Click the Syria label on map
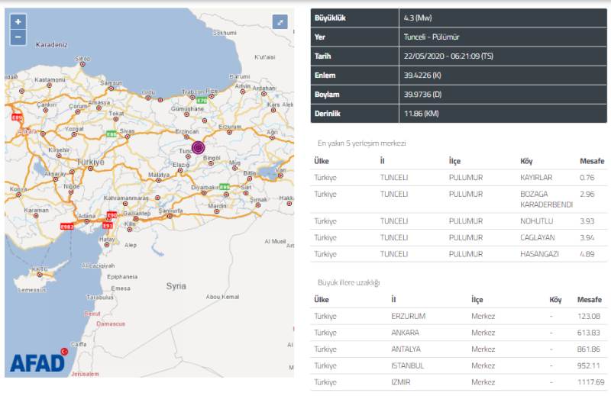611x396 pixels. (176, 285)
